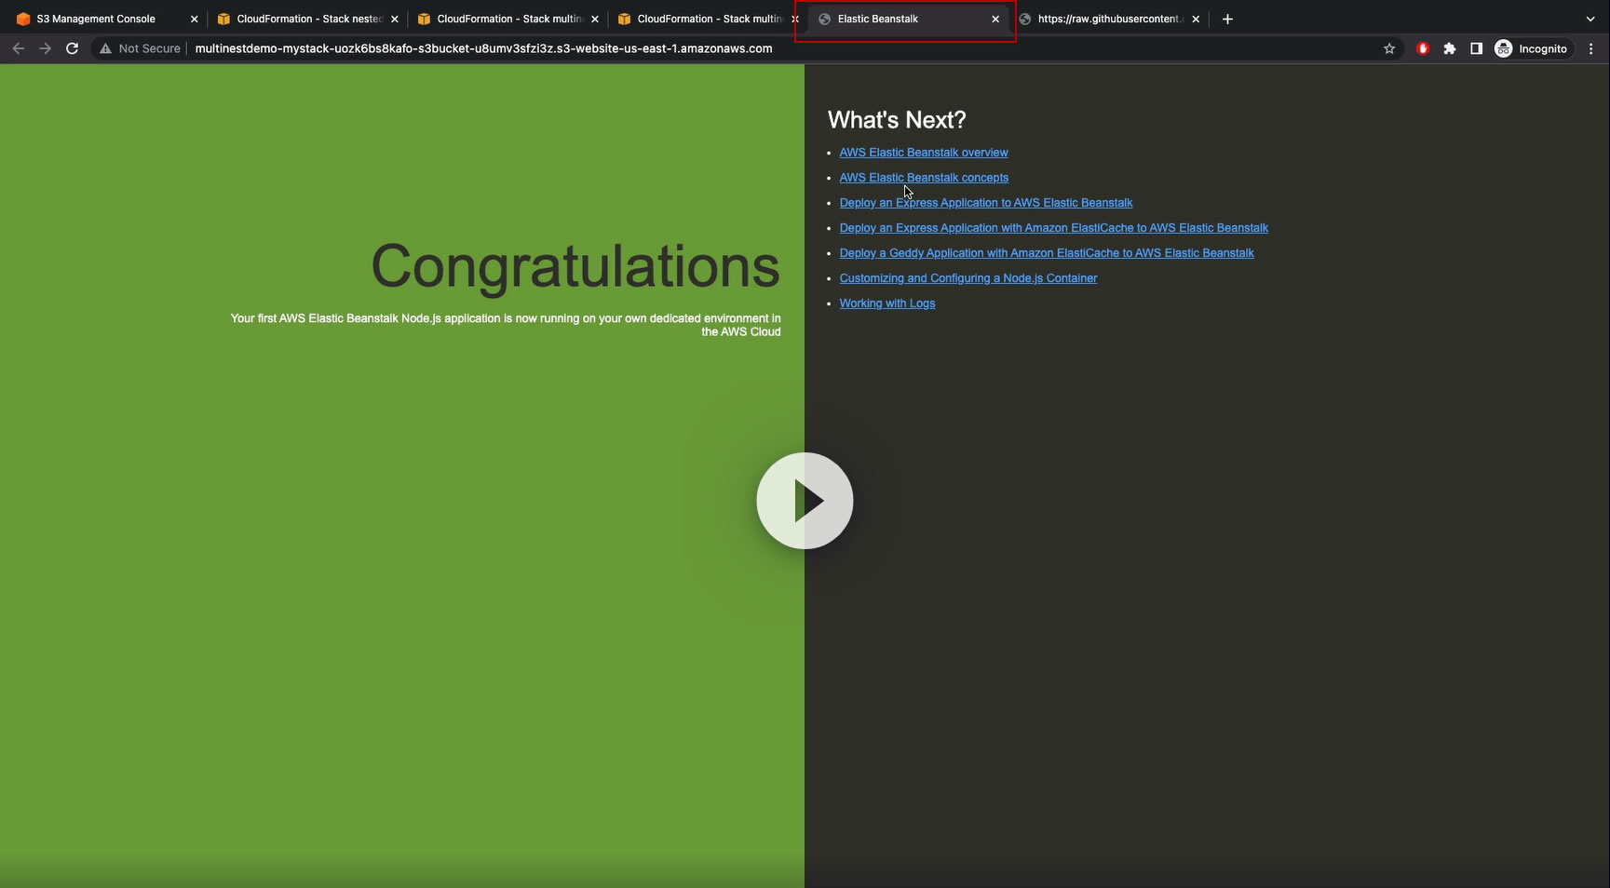
Task: Click the Not Secure warning indicator
Action: point(140,48)
